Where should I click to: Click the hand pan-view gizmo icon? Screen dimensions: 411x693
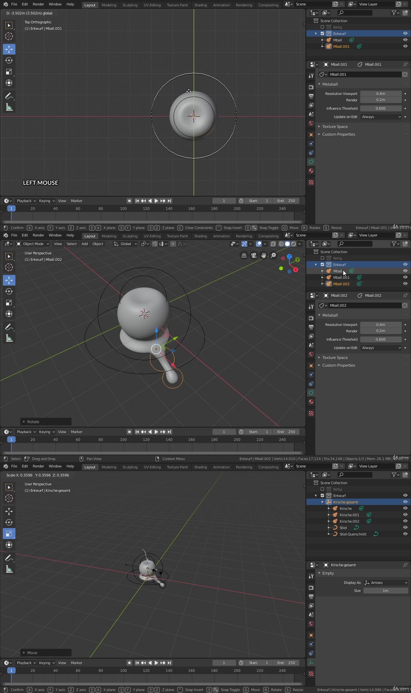point(264,255)
